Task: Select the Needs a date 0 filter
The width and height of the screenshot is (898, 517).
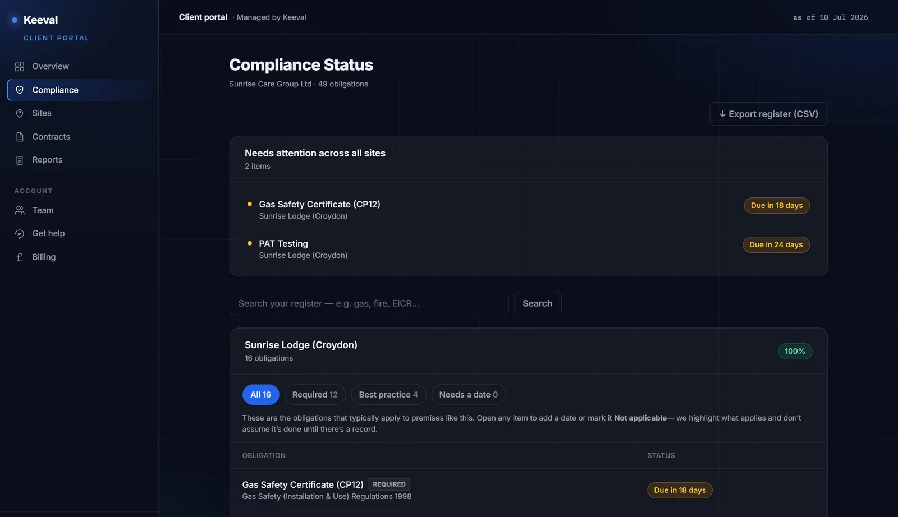Action: [469, 395]
